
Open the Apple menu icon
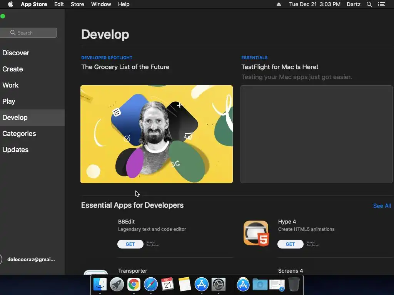(x=10, y=4)
